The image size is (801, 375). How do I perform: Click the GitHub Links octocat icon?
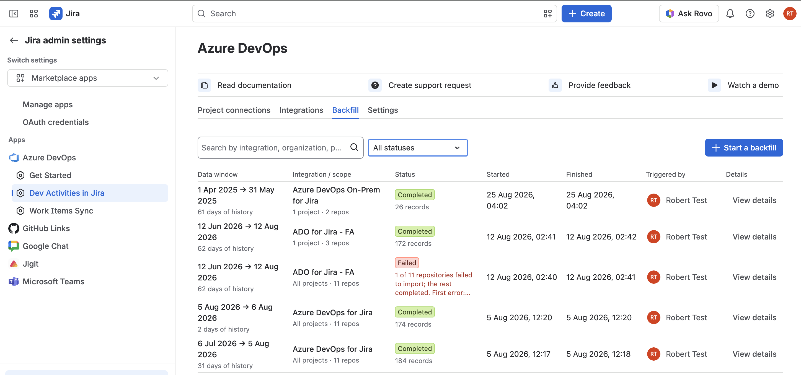(14, 229)
